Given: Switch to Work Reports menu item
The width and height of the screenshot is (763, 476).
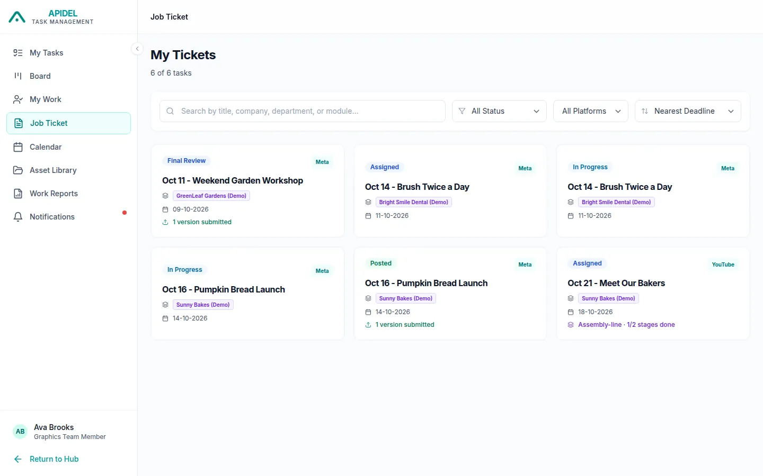Looking at the screenshot, I should pyautogui.click(x=69, y=194).
